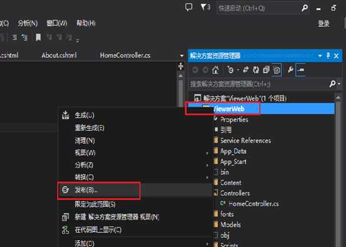This screenshot has height=247, width=346.
Task: Click the Refresh icon in Solution Explorer toolbar
Action: 256,70
